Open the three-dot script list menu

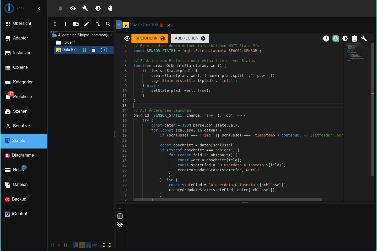tap(55, 24)
